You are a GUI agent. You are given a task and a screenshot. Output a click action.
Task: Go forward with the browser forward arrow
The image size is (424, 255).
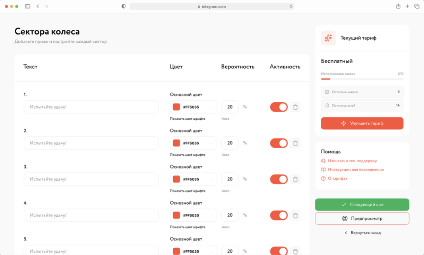click(47, 6)
